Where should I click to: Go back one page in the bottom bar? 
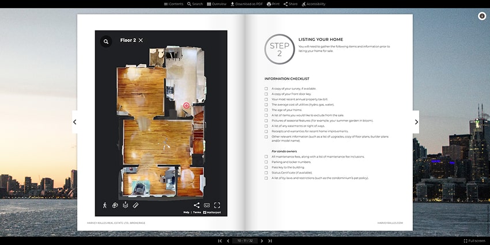(228, 240)
